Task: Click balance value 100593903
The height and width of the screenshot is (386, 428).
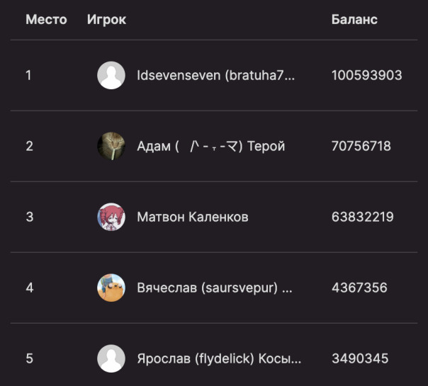Action: (366, 75)
